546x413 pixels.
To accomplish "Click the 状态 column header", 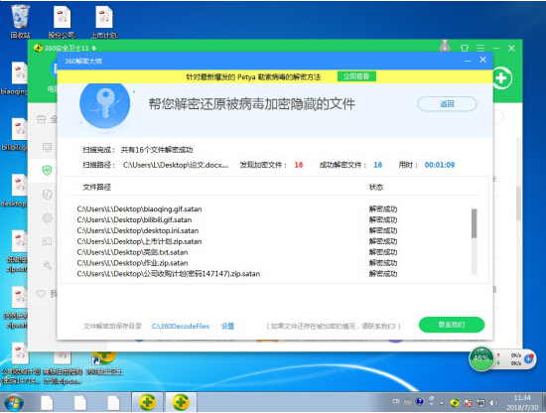I will 376,187.
